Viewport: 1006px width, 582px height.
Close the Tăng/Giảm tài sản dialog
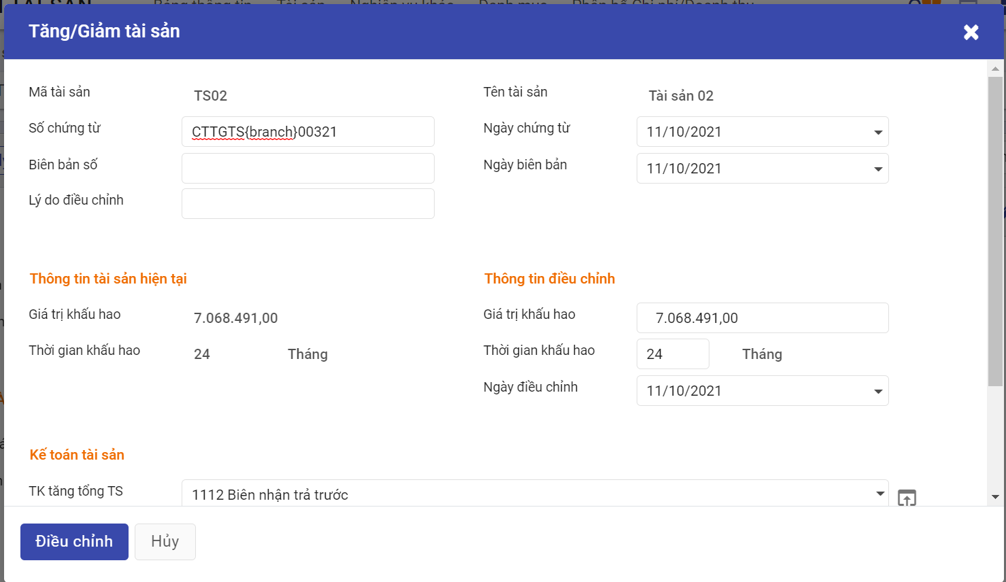[x=971, y=32]
